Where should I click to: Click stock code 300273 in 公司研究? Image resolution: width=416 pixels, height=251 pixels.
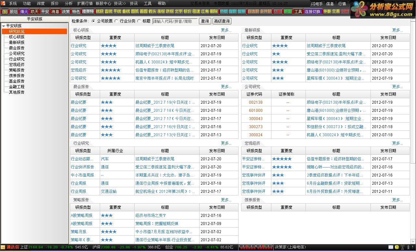tap(256, 127)
